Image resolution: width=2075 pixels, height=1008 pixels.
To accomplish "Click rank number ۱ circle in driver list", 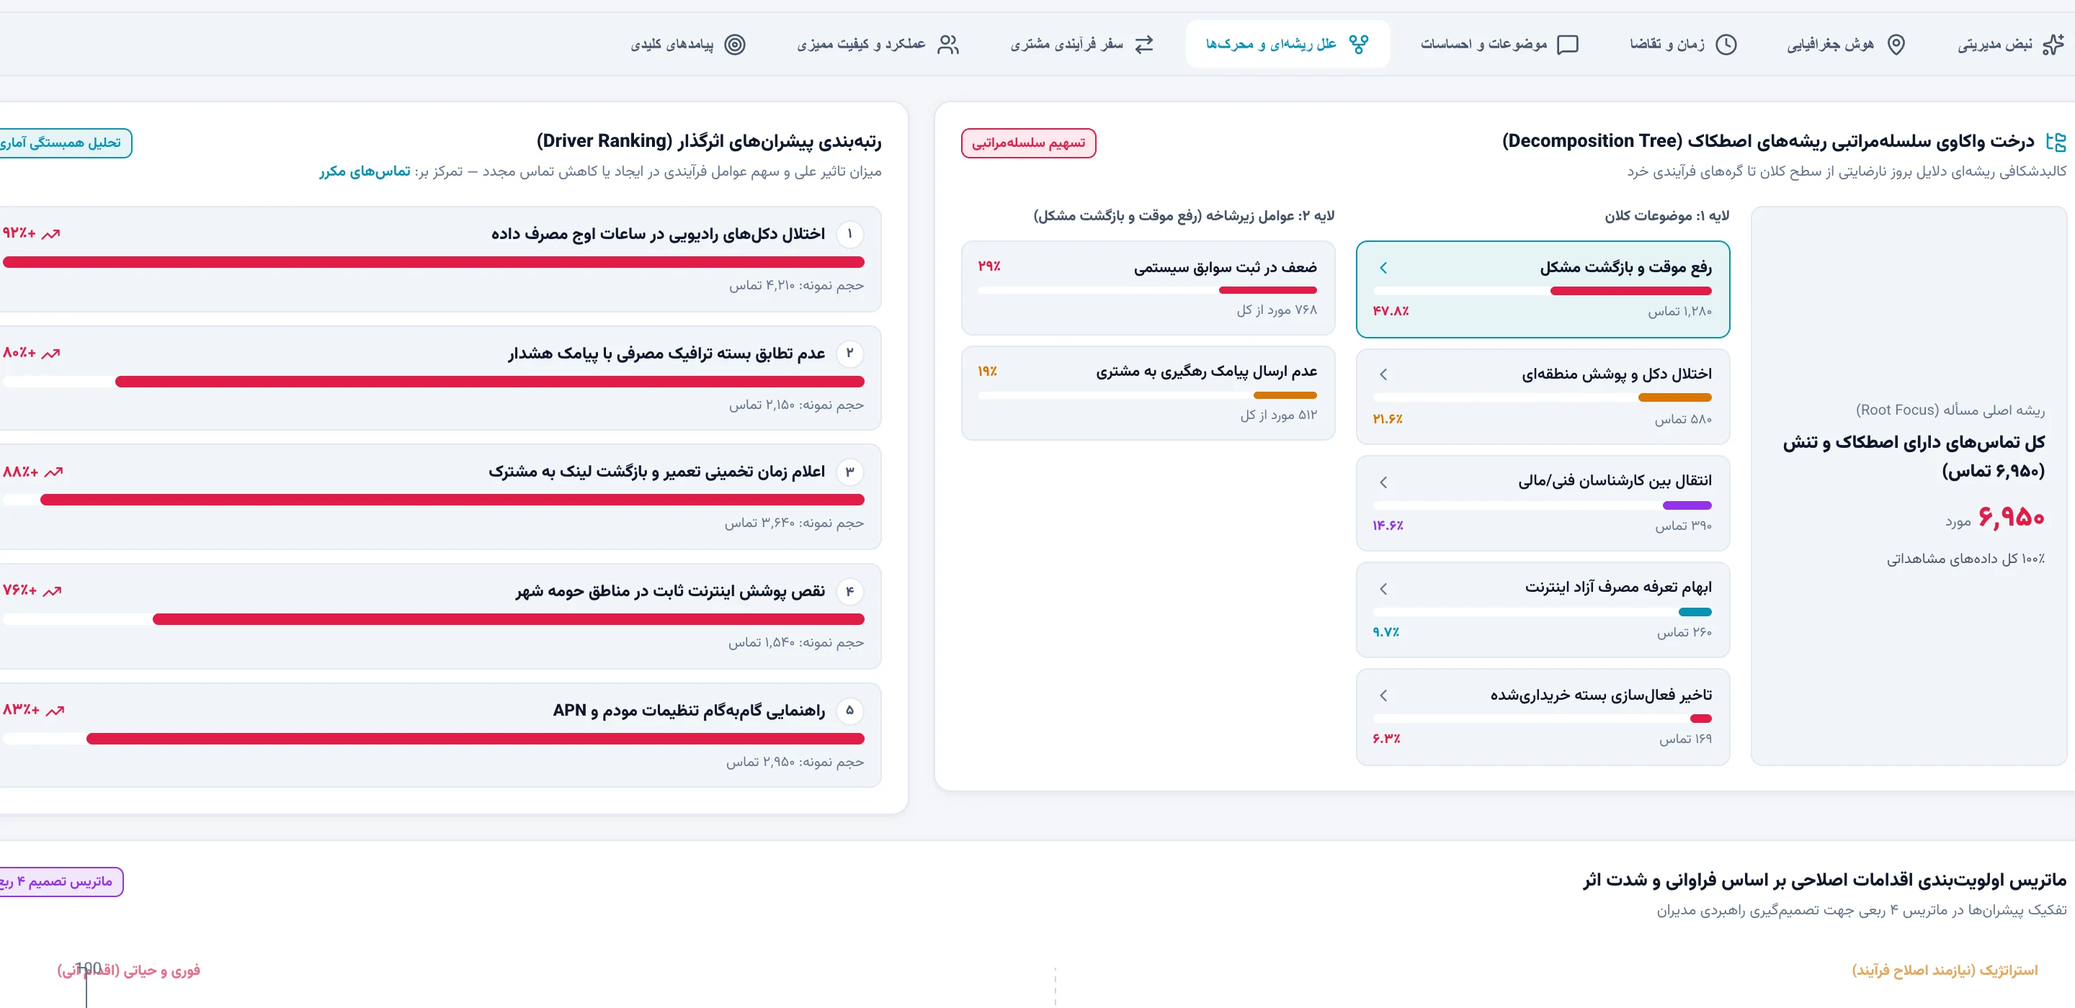I will pos(850,234).
